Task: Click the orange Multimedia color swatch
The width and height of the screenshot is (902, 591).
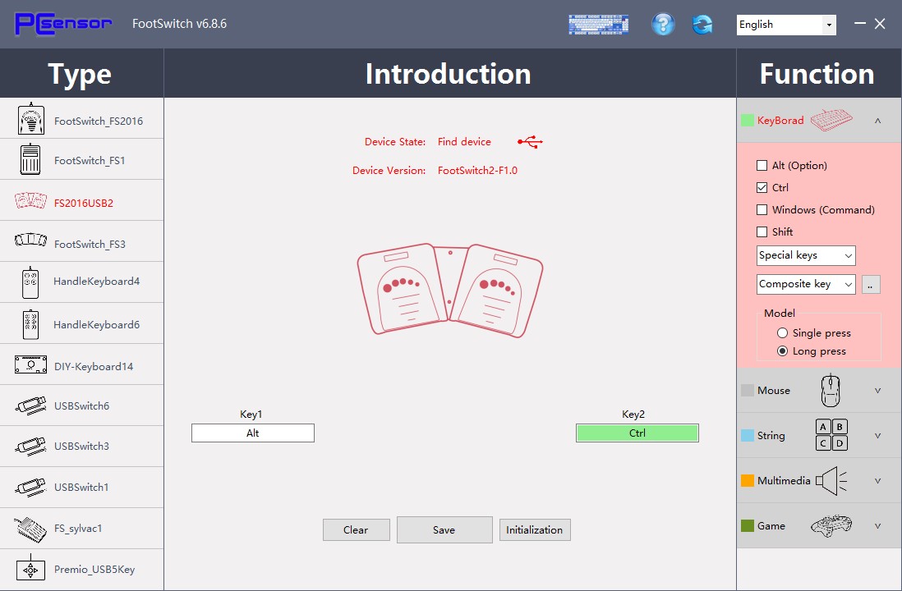Action: click(748, 481)
